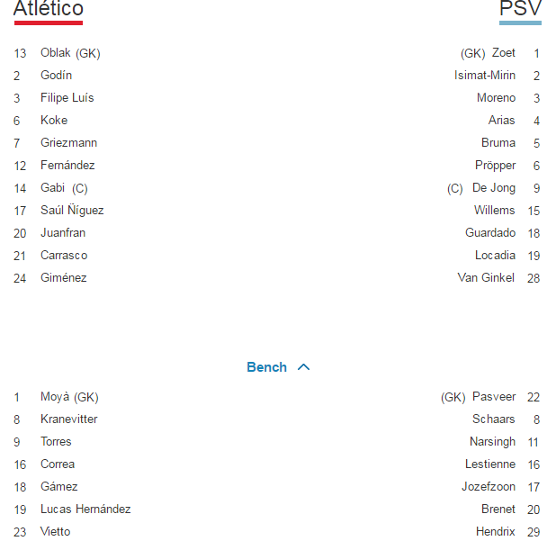Select Van Ginkel from PSV lineup
Image resolution: width=556 pixels, height=541 pixels.
tap(486, 278)
